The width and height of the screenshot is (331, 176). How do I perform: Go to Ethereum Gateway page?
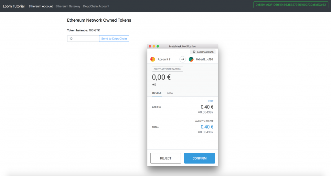(68, 6)
